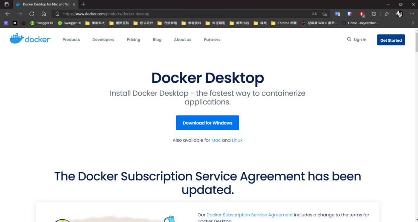
Task: Expand the 管理類別 bookmark folder
Action: click(216, 23)
